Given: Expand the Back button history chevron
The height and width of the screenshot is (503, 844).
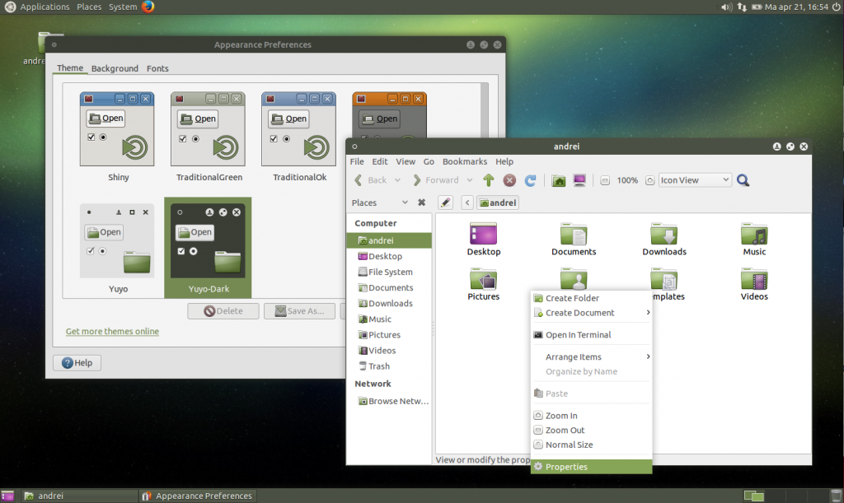Looking at the screenshot, I should tap(396, 179).
